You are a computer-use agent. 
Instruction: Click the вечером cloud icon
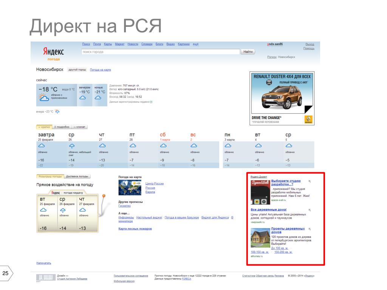[x=82, y=98]
